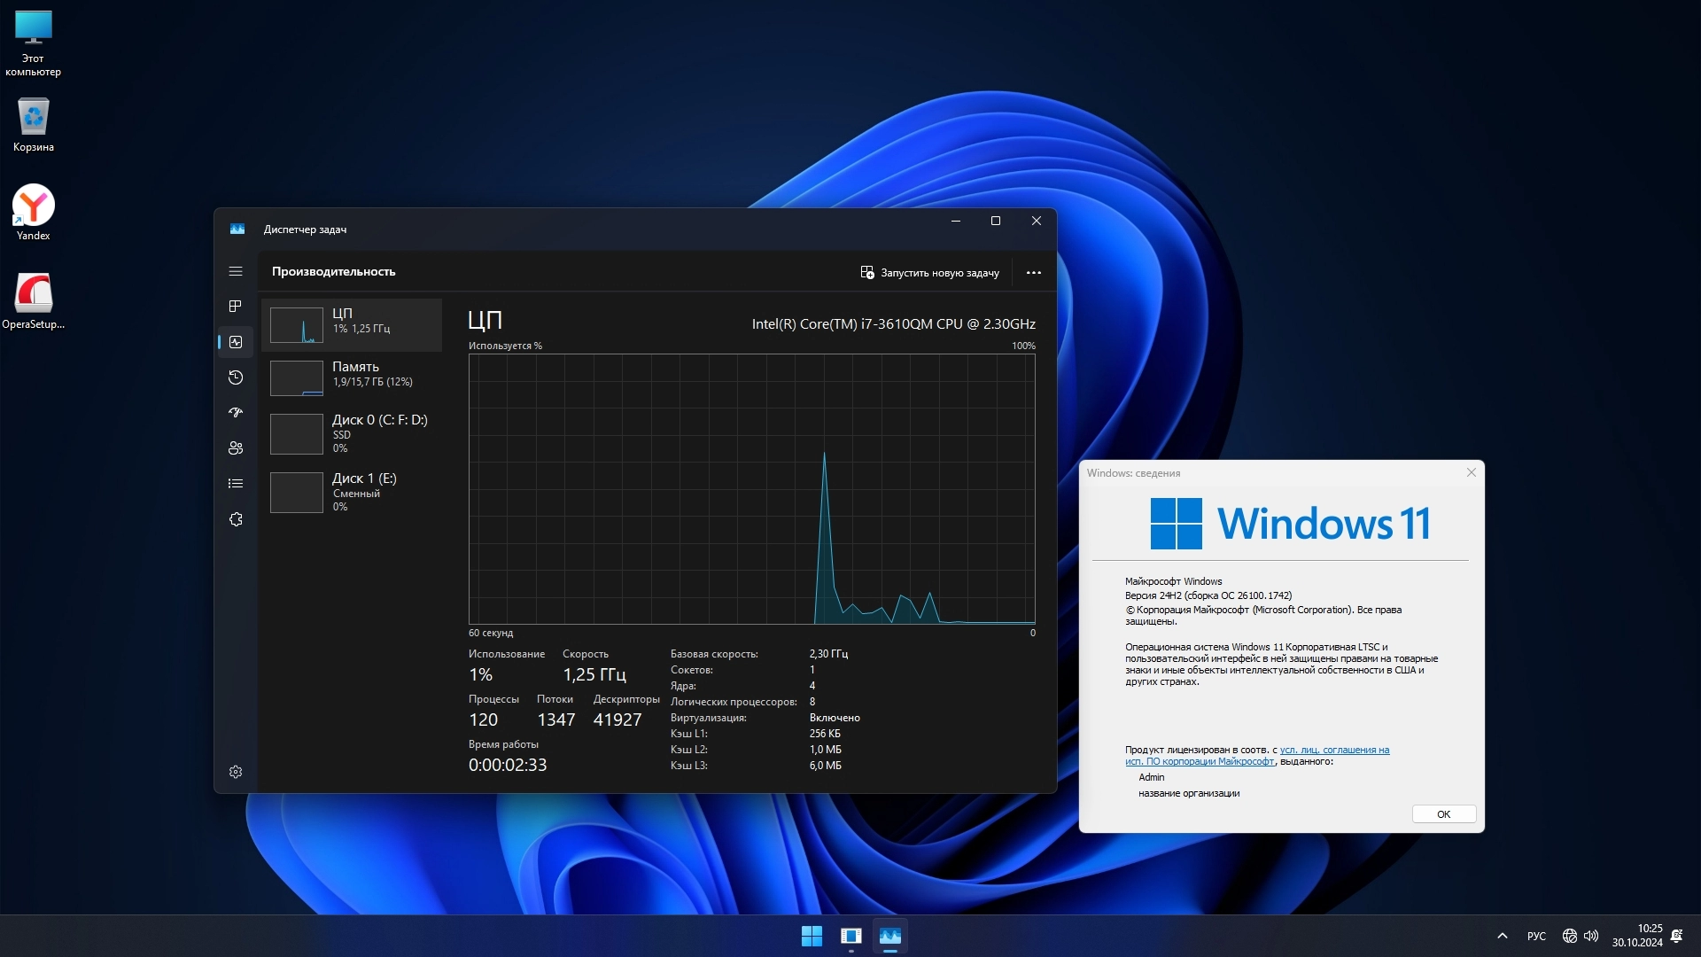Screen dimensions: 1701x957
Task: Open the Startup apps page in the sidebar
Action: point(236,413)
